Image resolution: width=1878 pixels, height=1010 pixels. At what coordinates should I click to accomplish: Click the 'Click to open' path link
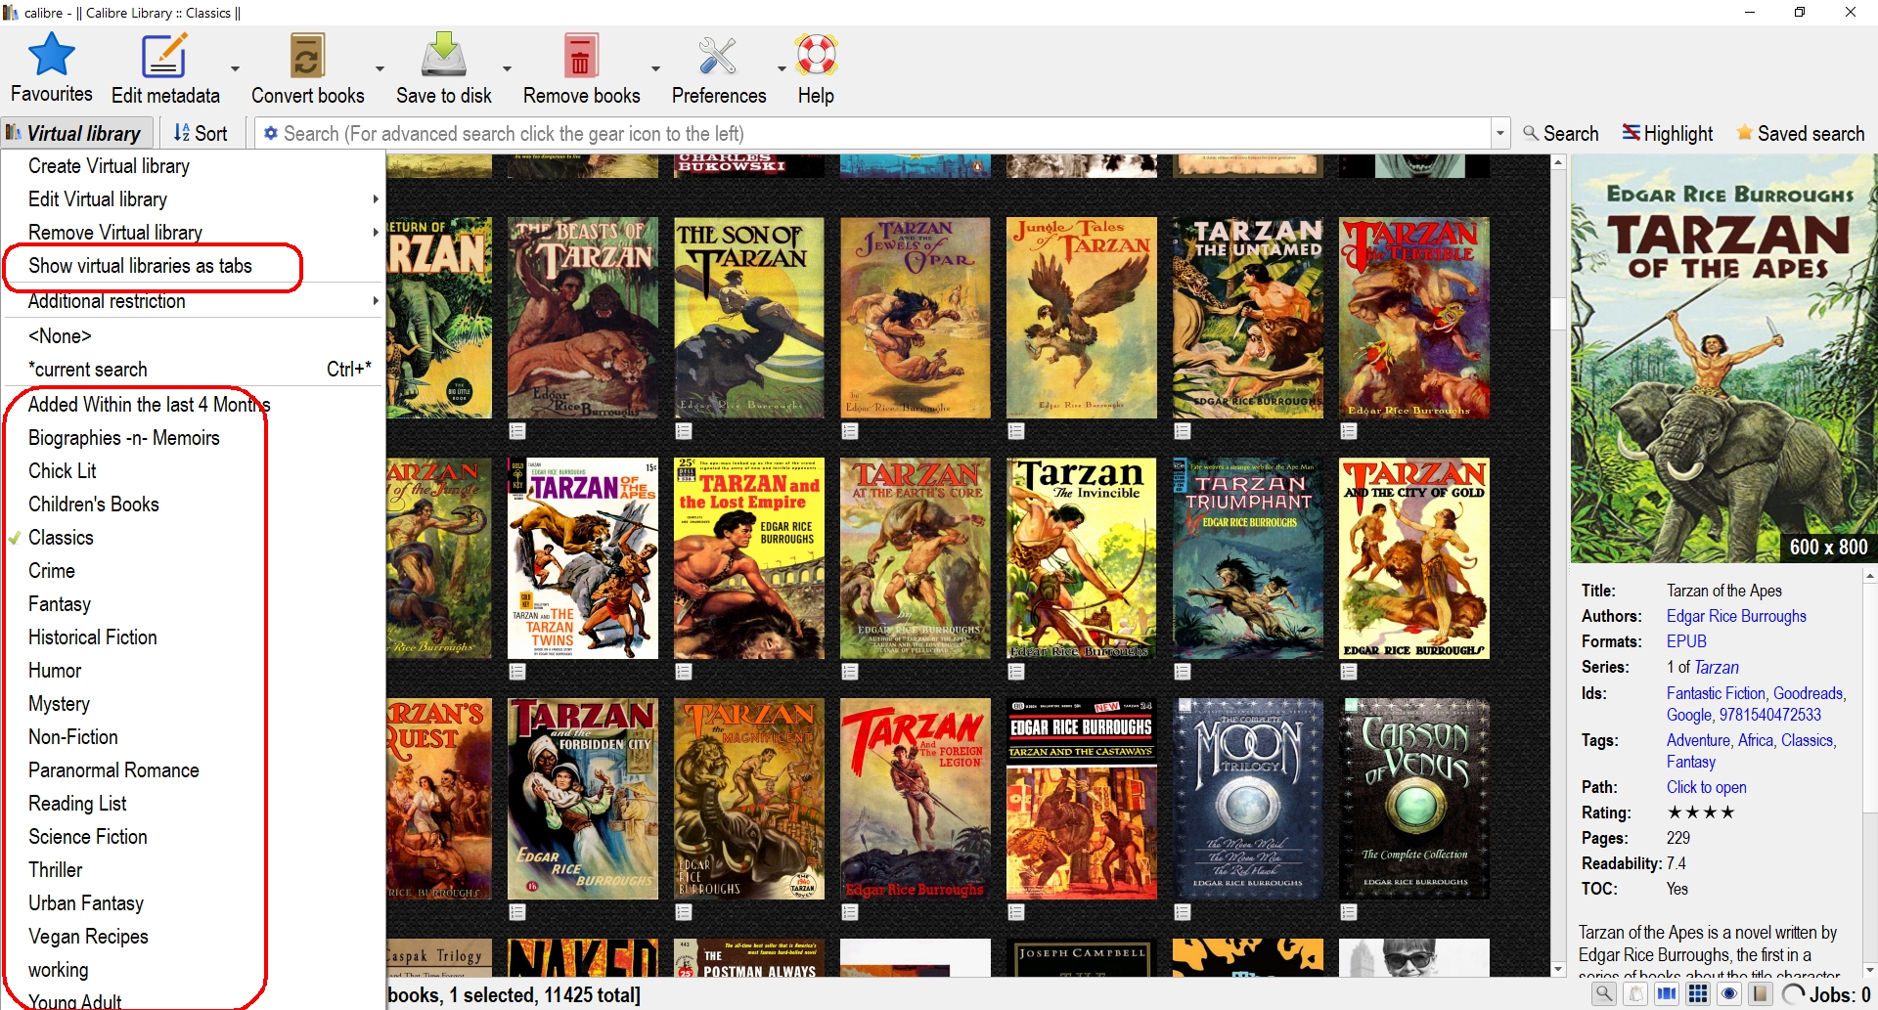(1706, 787)
